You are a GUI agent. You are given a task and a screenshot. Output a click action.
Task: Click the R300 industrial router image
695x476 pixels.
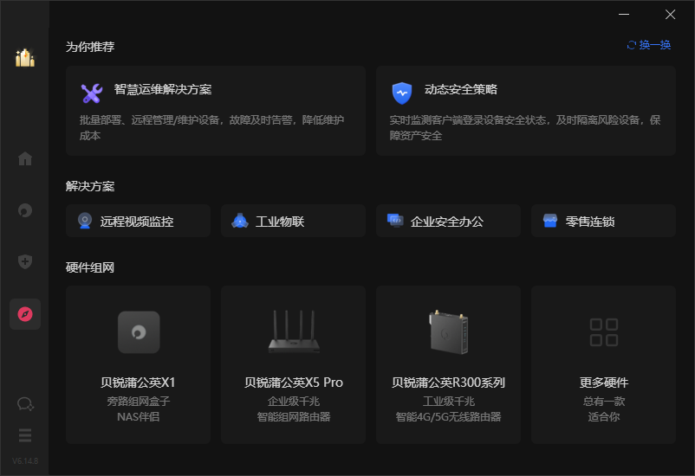(449, 332)
